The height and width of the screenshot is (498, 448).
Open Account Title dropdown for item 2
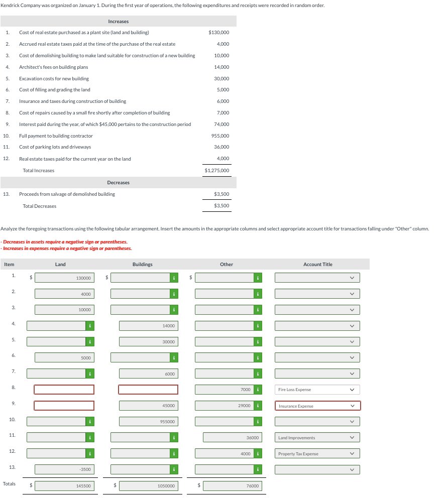317,294
